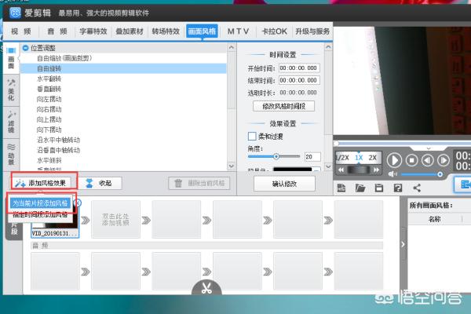Select 1/2X playback speed
Screen dimensions: 471x314
coord(342,157)
